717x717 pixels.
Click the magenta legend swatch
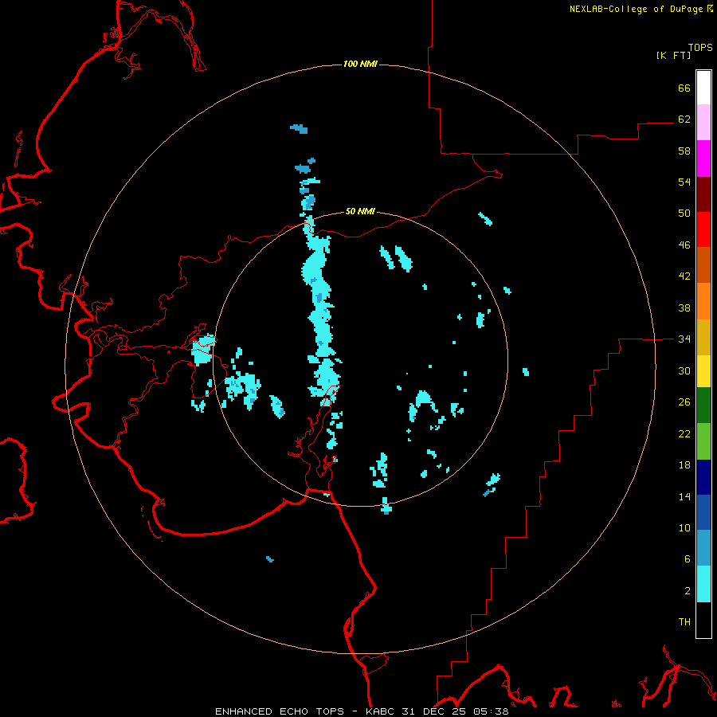pyautogui.click(x=703, y=159)
